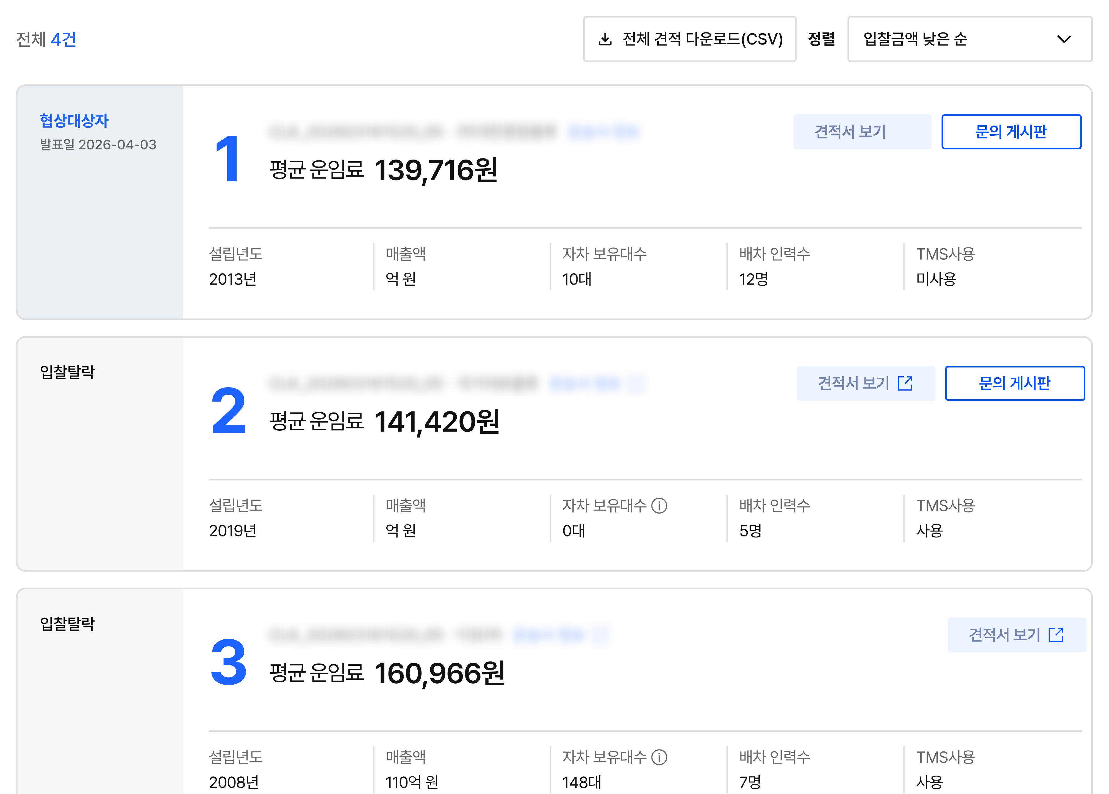Click info icon beside rank 2 자차 보유대수

[x=659, y=505]
